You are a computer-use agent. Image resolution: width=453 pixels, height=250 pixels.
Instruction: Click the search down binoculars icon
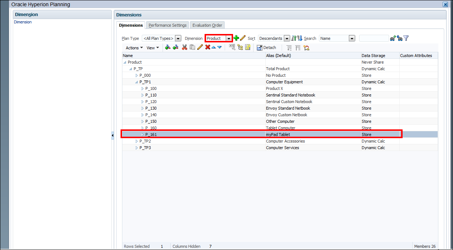click(x=400, y=38)
